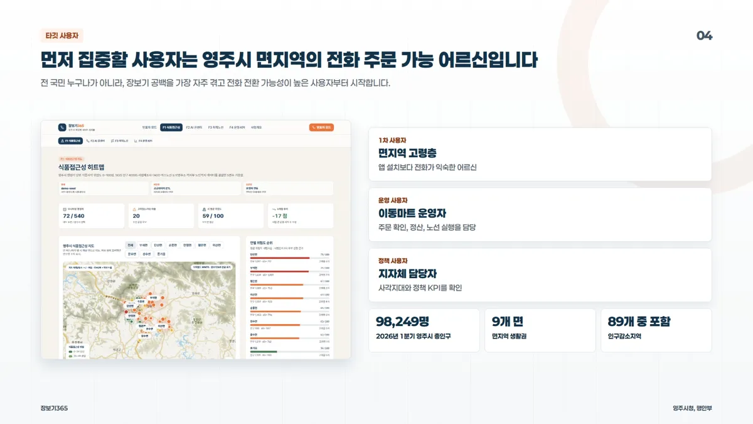Click the icon in the 72 / 540 card
This screenshot has height=424, width=753.
coord(65,209)
